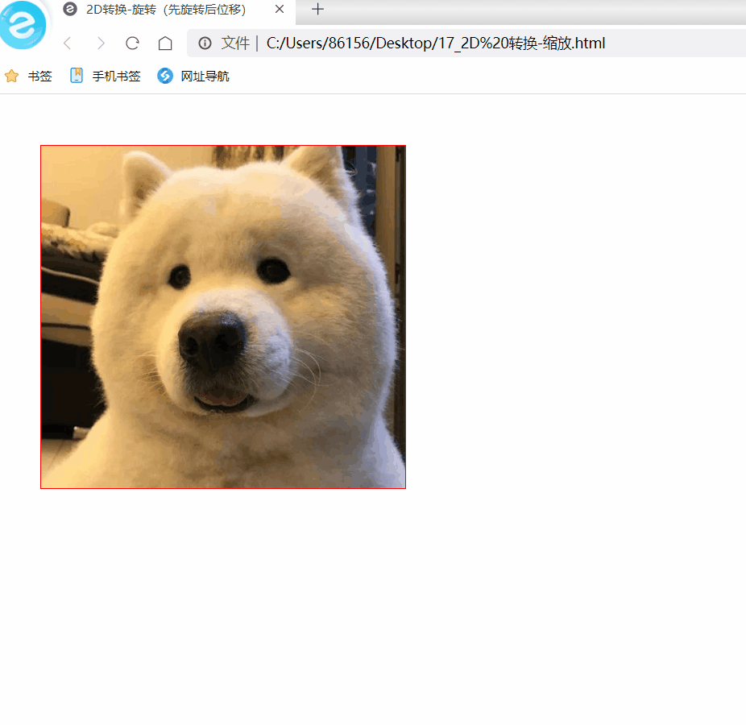
Task: Open the 书签 bookmarks star
Action: tap(12, 76)
